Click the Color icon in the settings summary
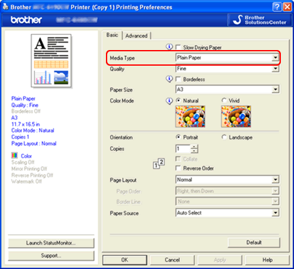The height and width of the screenshot is (269, 294). point(14,155)
